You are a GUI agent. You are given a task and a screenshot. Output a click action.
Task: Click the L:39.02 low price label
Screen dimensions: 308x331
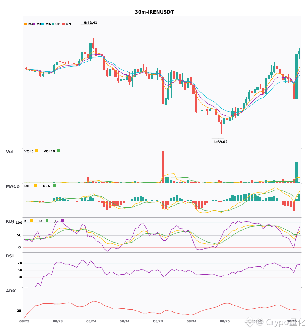pos(221,142)
